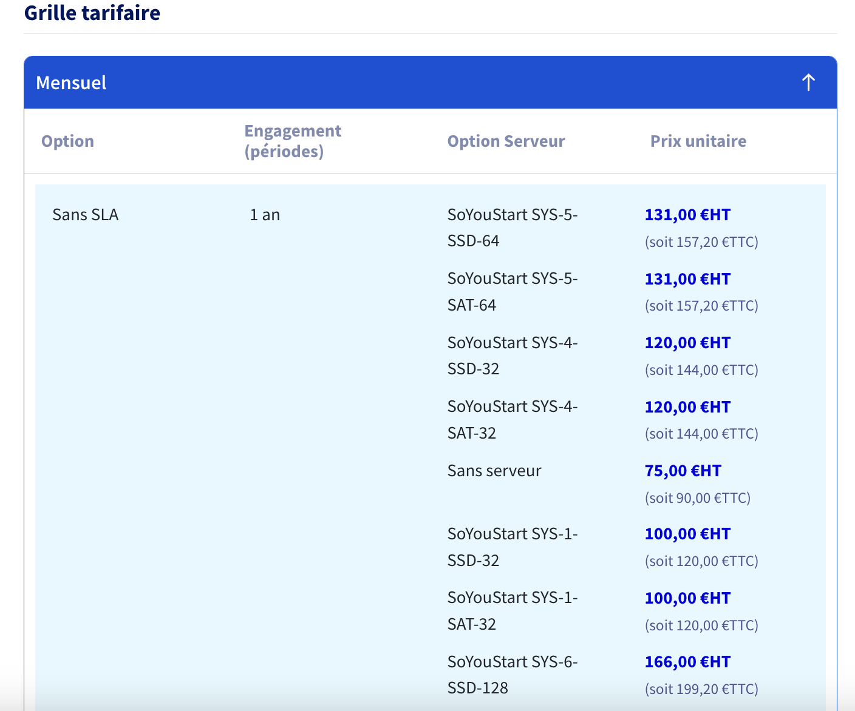Viewport: 855px width, 711px height.
Task: Click 120,00 €HT price for SYS-4-SSD-32
Action: click(687, 343)
